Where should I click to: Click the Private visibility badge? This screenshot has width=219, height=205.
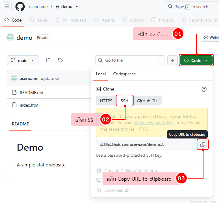click(43, 38)
